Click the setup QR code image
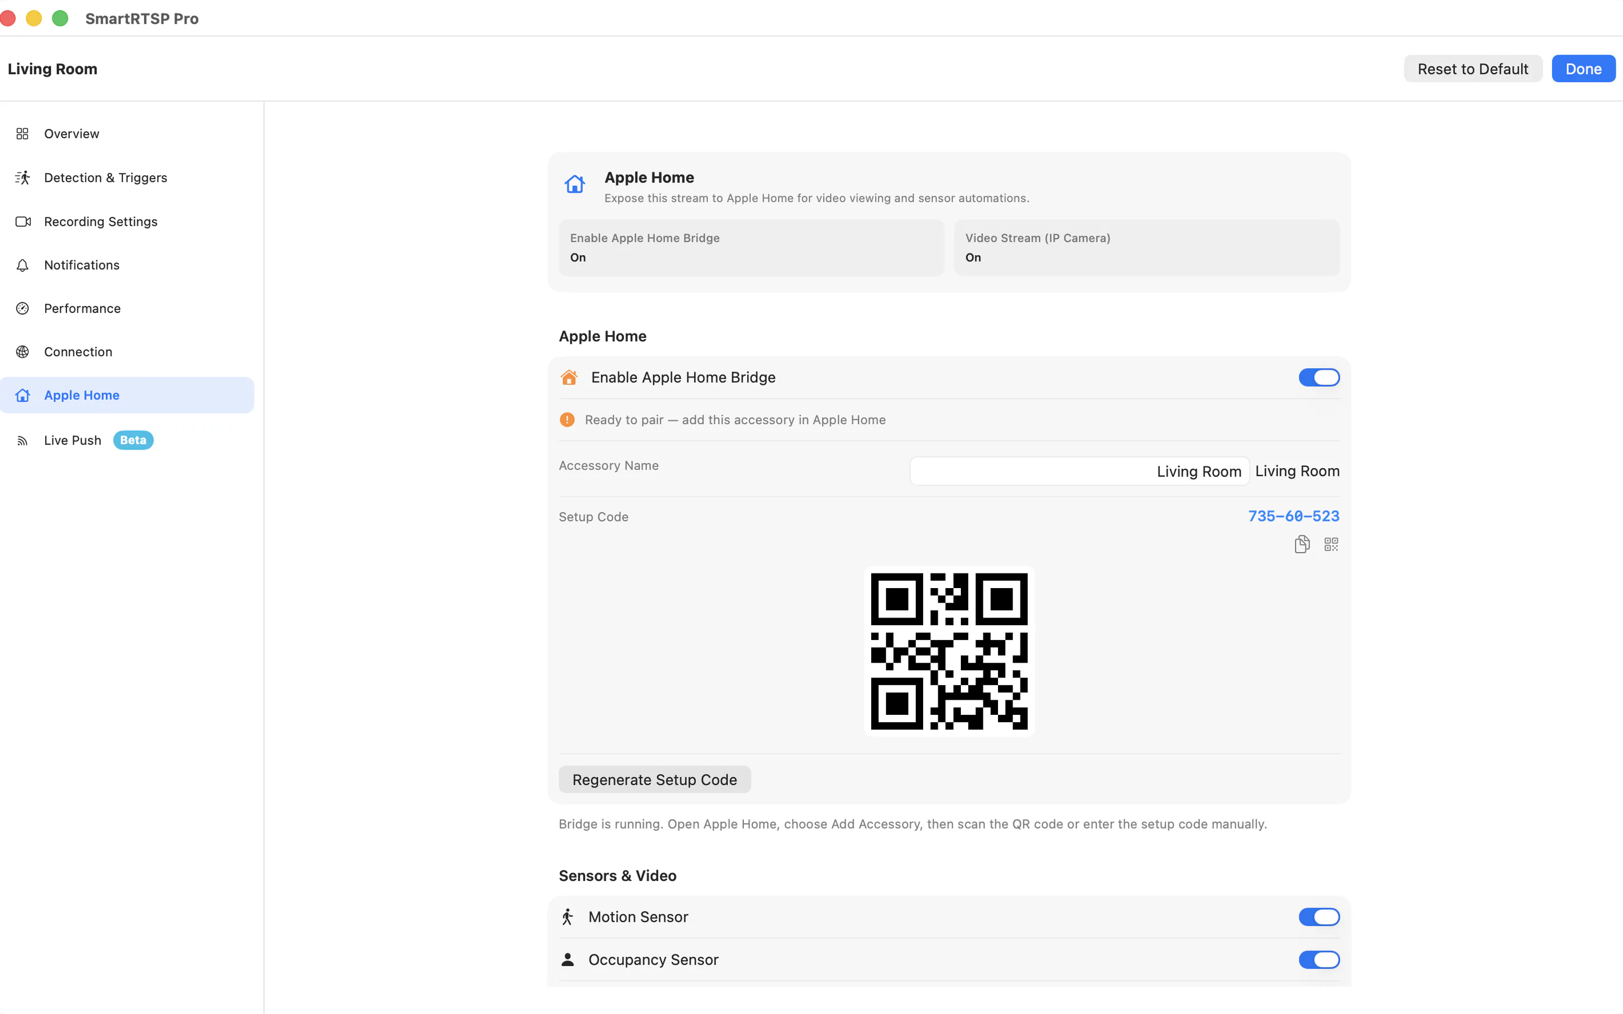 949,651
